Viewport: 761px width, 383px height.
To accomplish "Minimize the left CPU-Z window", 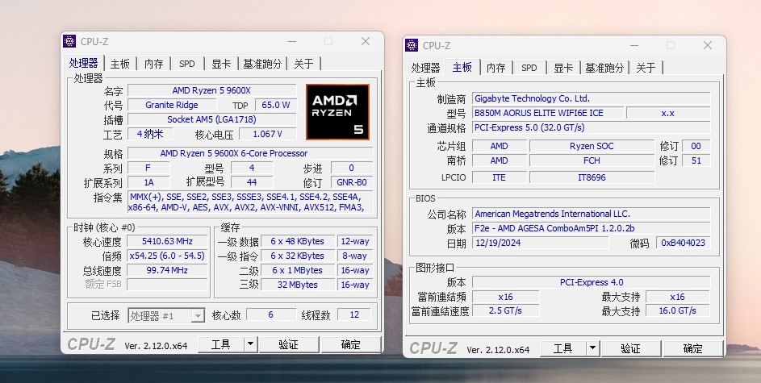I will point(291,42).
